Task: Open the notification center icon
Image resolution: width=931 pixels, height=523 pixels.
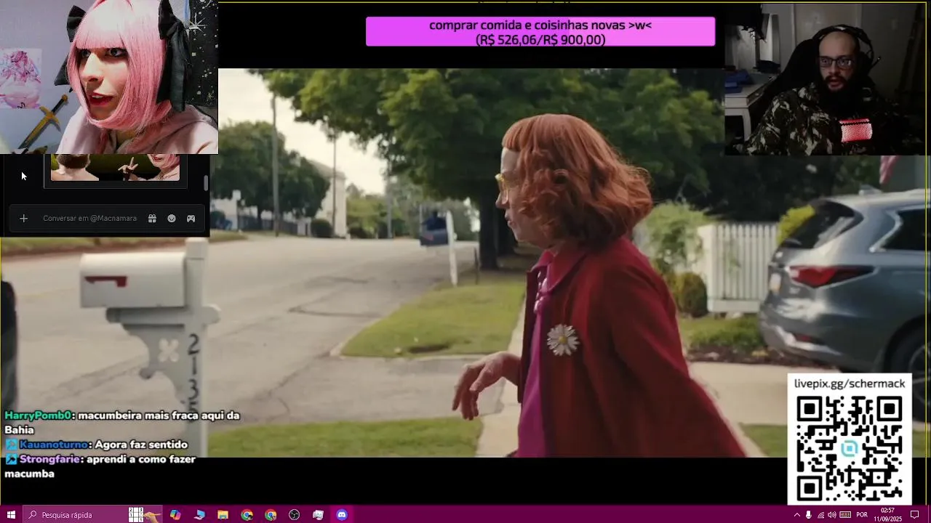Action: [x=915, y=515]
